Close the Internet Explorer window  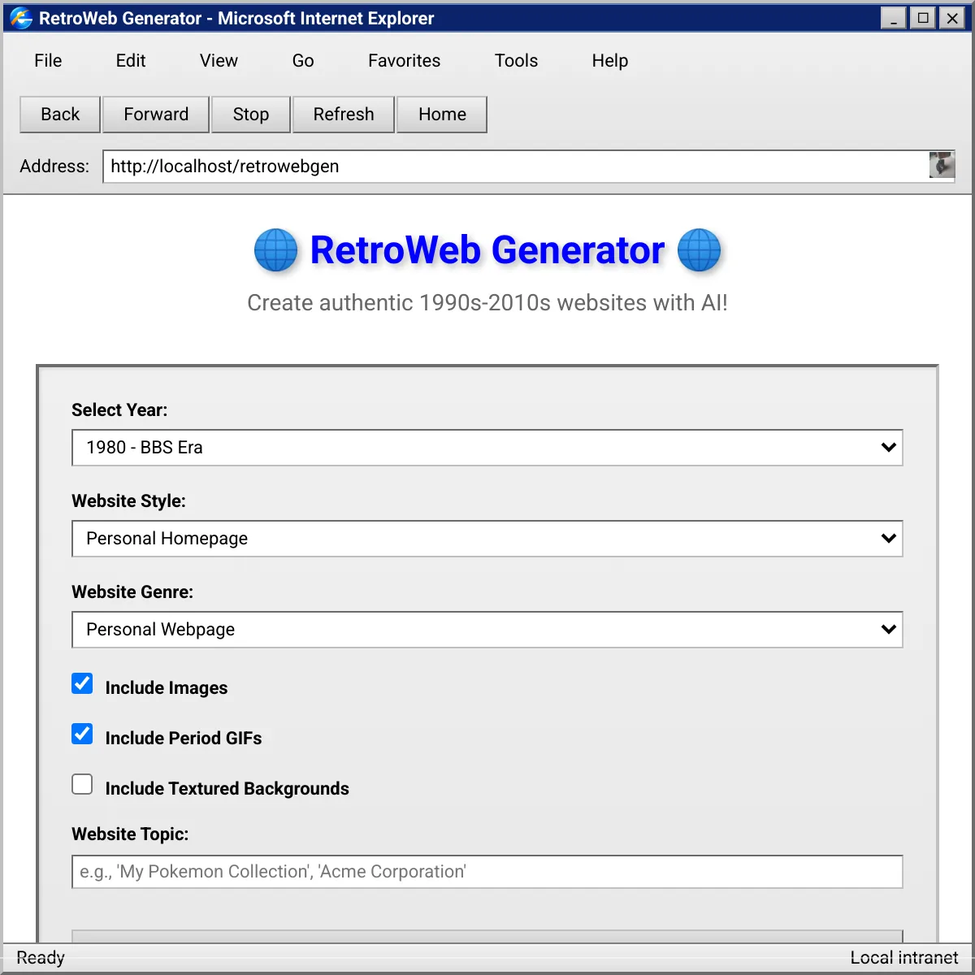coord(952,18)
